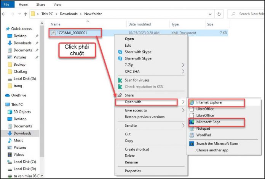Viewport: 265px width, 179px height.
Task: Expand the Give access to submenu
Action: tap(183, 110)
